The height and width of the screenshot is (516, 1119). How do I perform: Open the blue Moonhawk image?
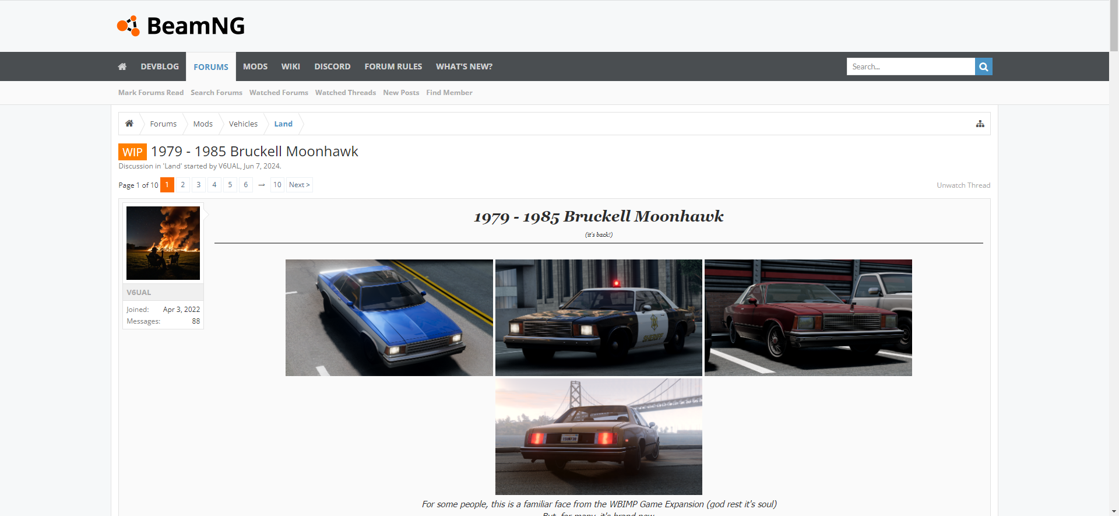pos(389,318)
